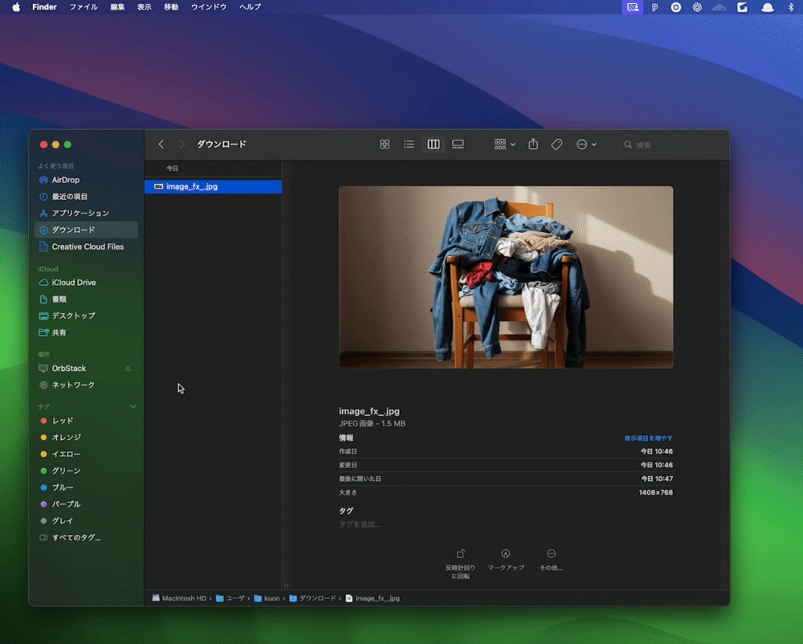
Task: Open OrbStack in the sidebar
Action: (86, 368)
